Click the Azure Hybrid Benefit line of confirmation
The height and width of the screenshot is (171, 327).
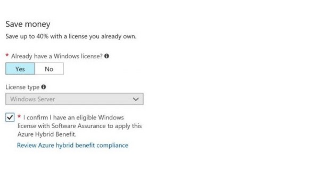47,134
